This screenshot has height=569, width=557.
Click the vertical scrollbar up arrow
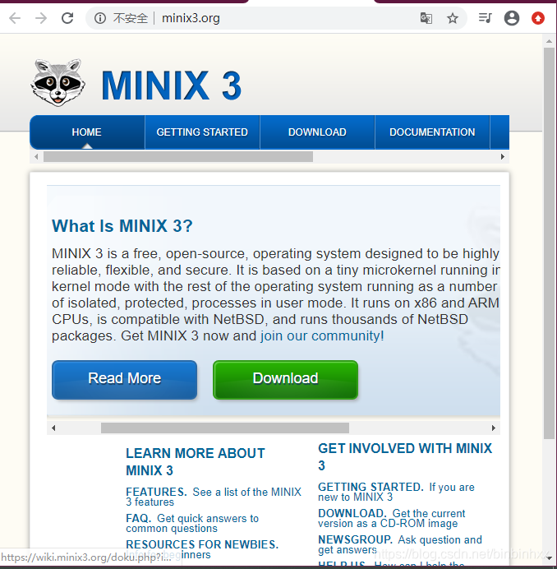coord(549,41)
